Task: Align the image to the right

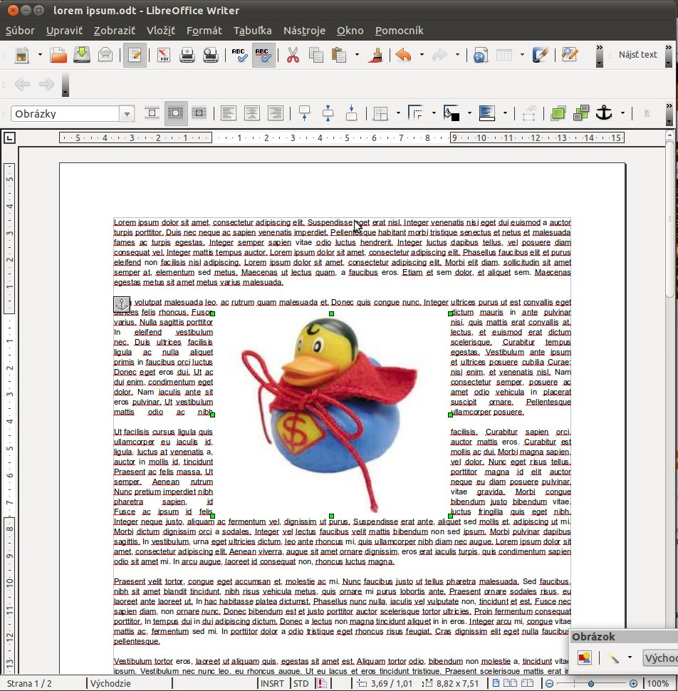Action: tap(276, 114)
